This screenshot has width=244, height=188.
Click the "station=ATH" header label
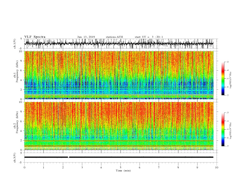[x=114, y=37]
